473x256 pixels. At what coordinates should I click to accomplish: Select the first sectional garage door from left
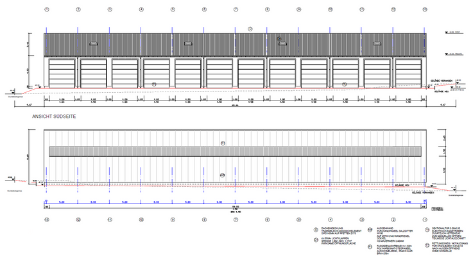(x=62, y=74)
